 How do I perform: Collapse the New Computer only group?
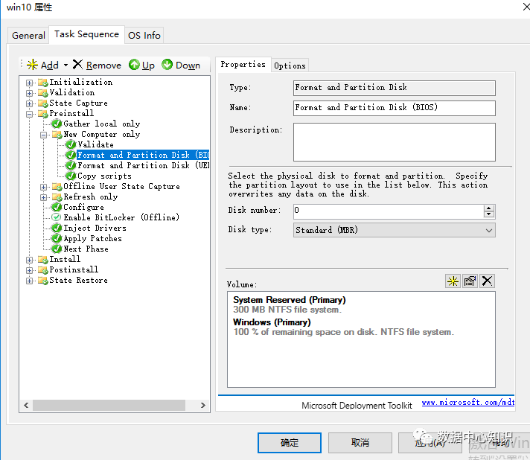tap(44, 135)
